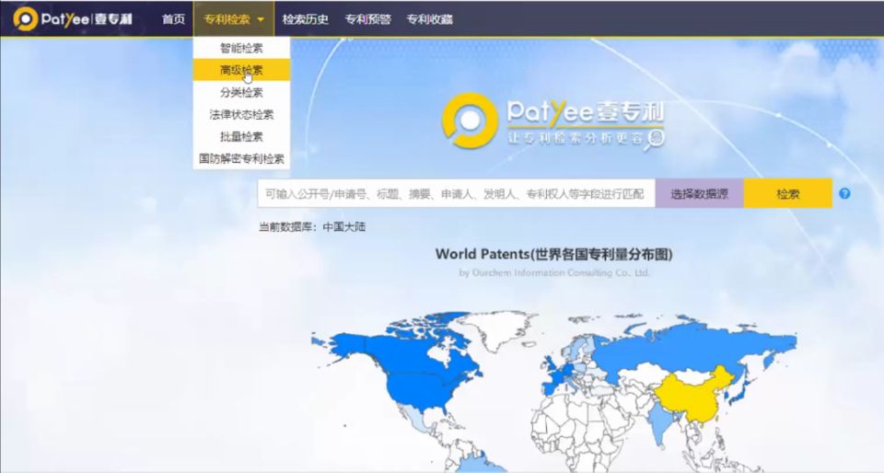The width and height of the screenshot is (884, 473).
Task: Click China highlighted yellow on the map
Action: pyautogui.click(x=695, y=396)
